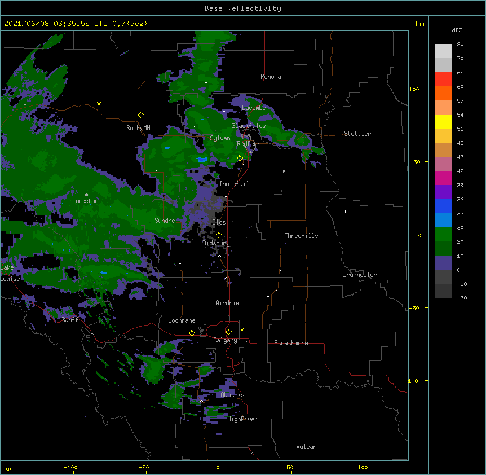Select the Innisfail label
The width and height of the screenshot is (486, 475).
pos(234,184)
